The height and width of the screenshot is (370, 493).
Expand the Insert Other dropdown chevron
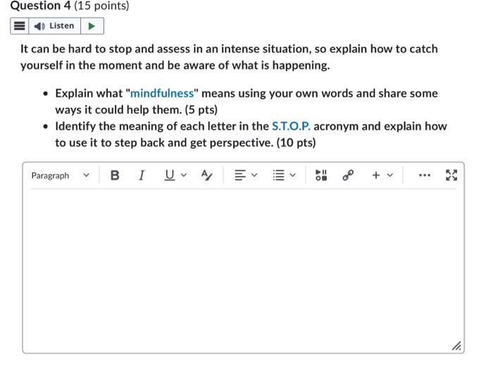point(390,175)
